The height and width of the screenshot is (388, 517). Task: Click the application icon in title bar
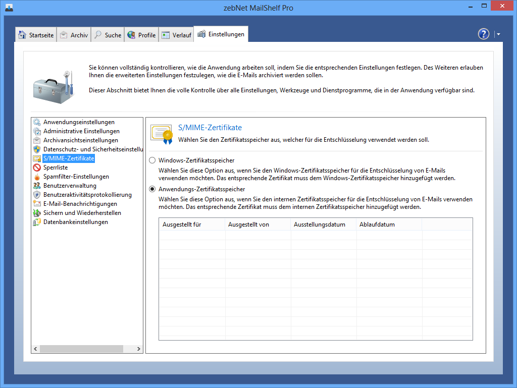point(9,8)
